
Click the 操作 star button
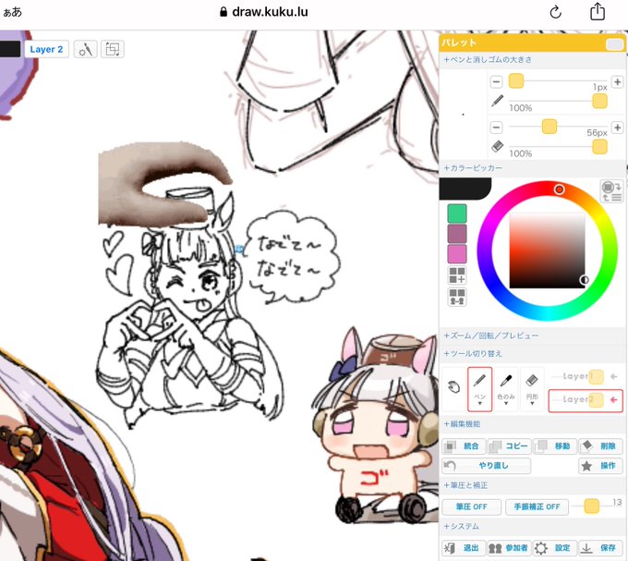coord(600,466)
